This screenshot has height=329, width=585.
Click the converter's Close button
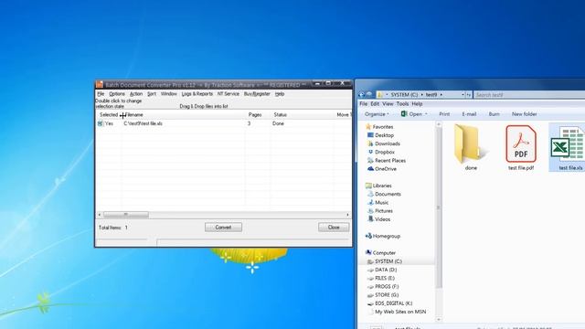(334, 228)
